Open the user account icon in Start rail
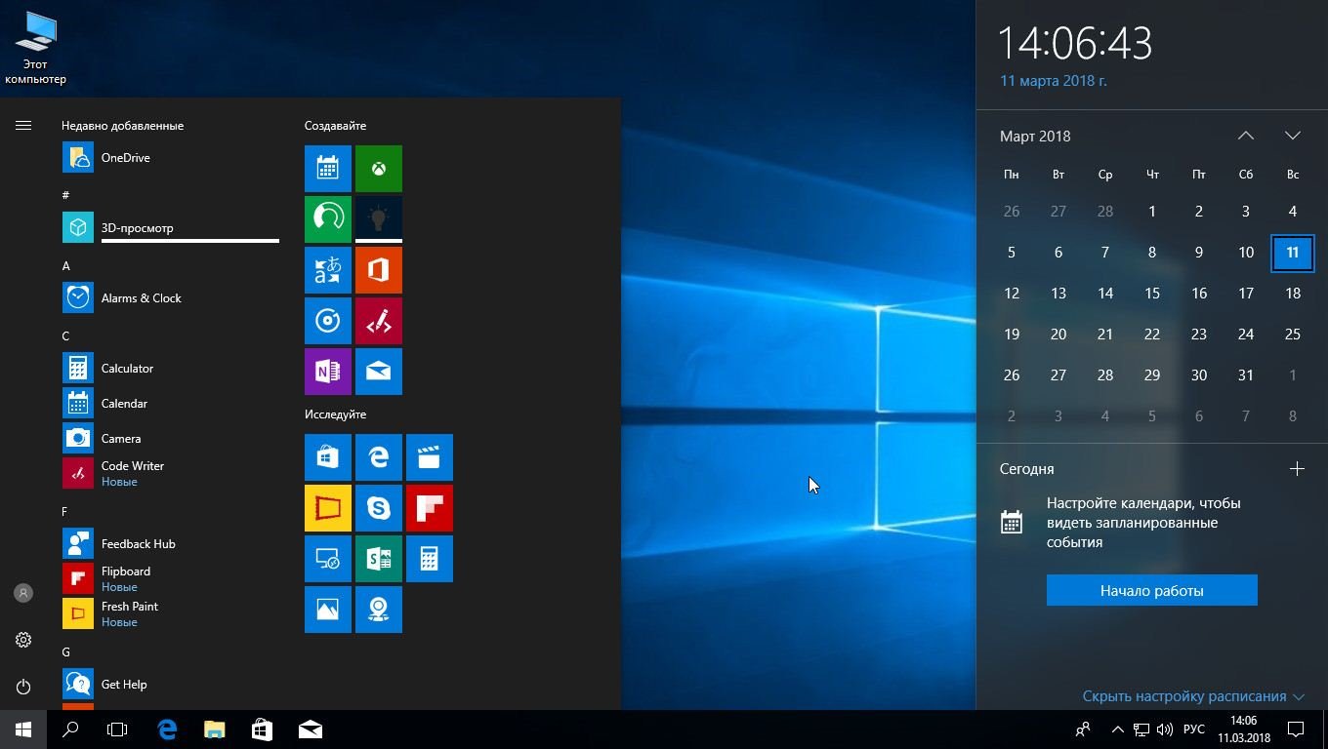 tap(23, 593)
